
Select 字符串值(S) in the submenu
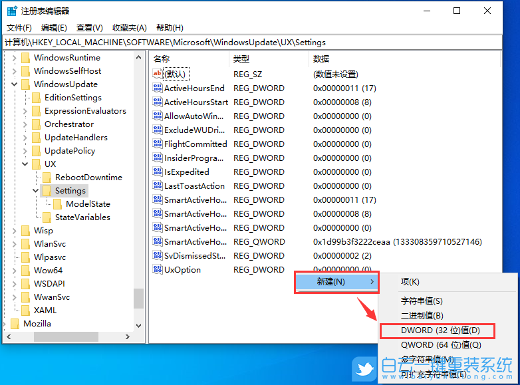(422, 301)
